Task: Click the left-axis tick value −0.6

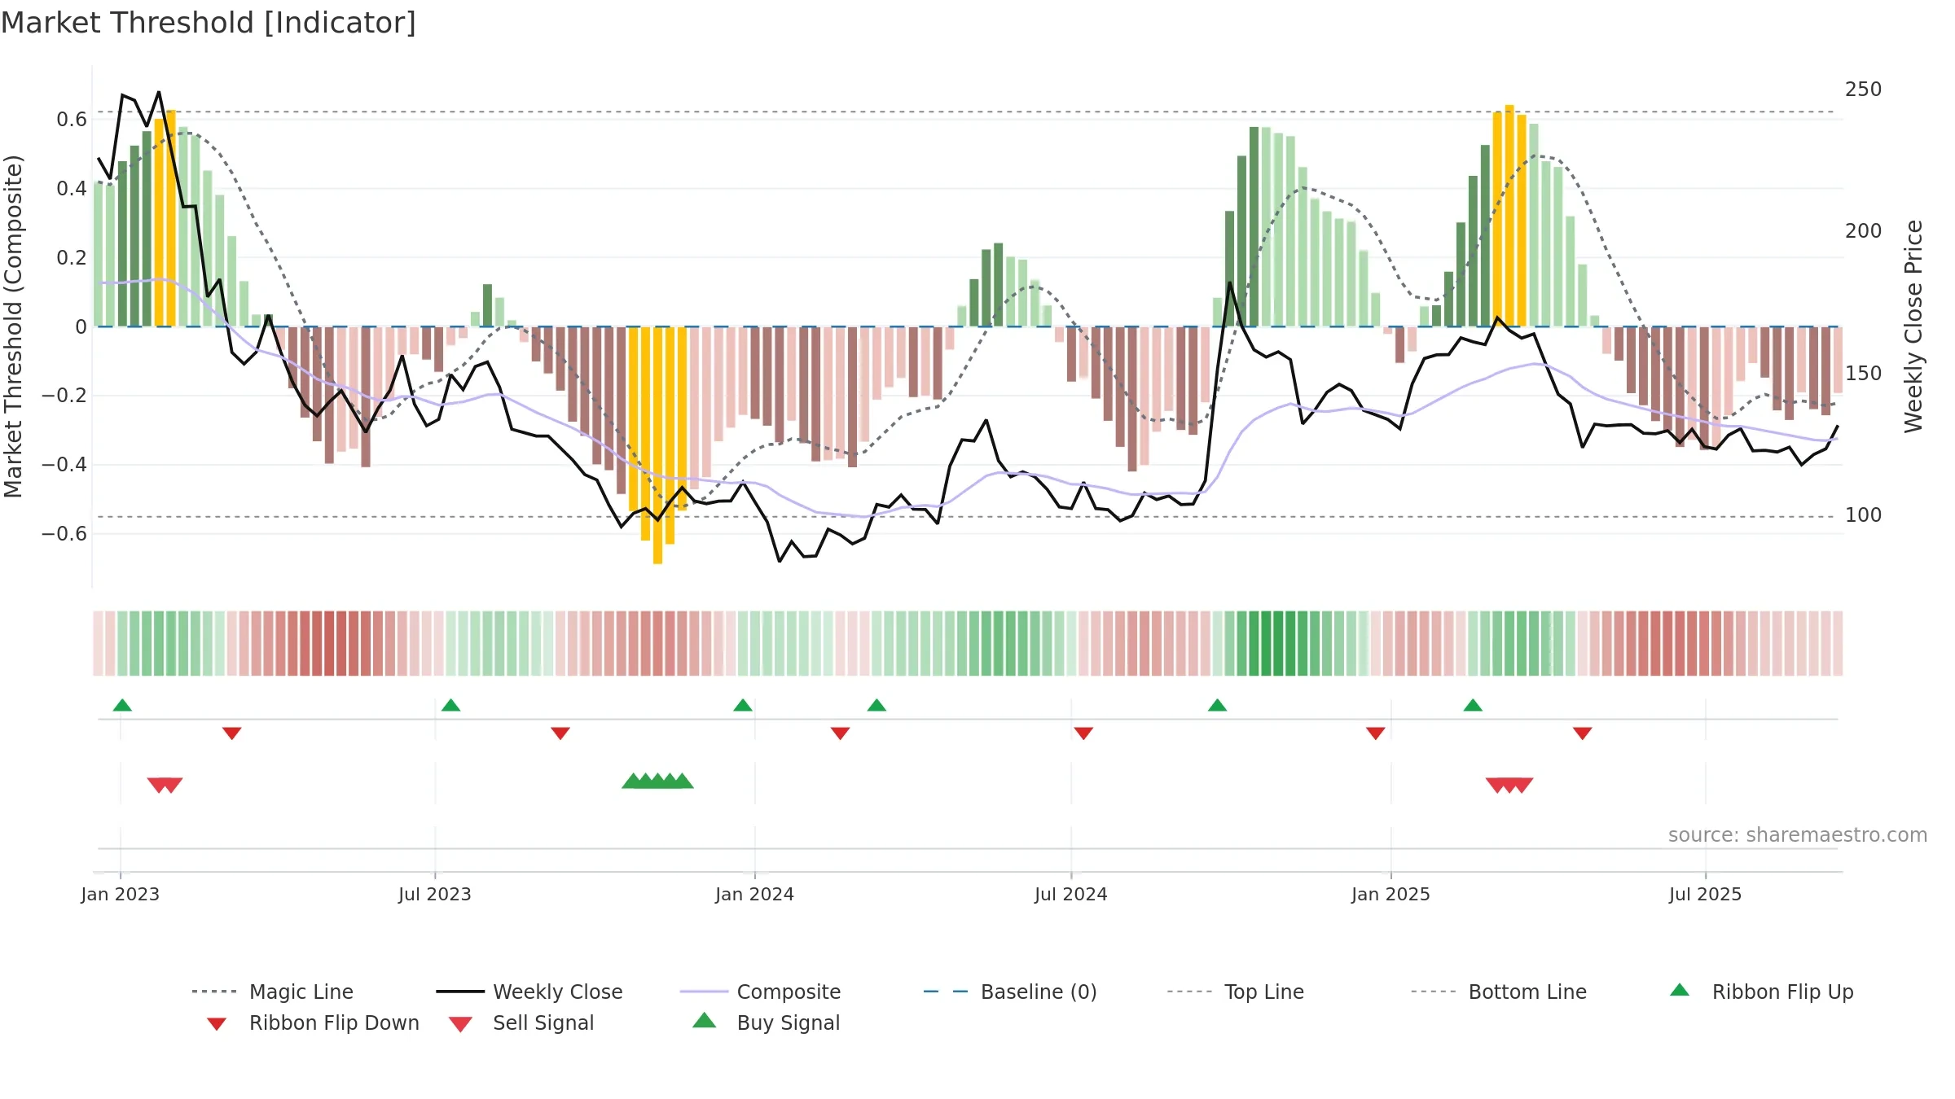Action: point(64,534)
